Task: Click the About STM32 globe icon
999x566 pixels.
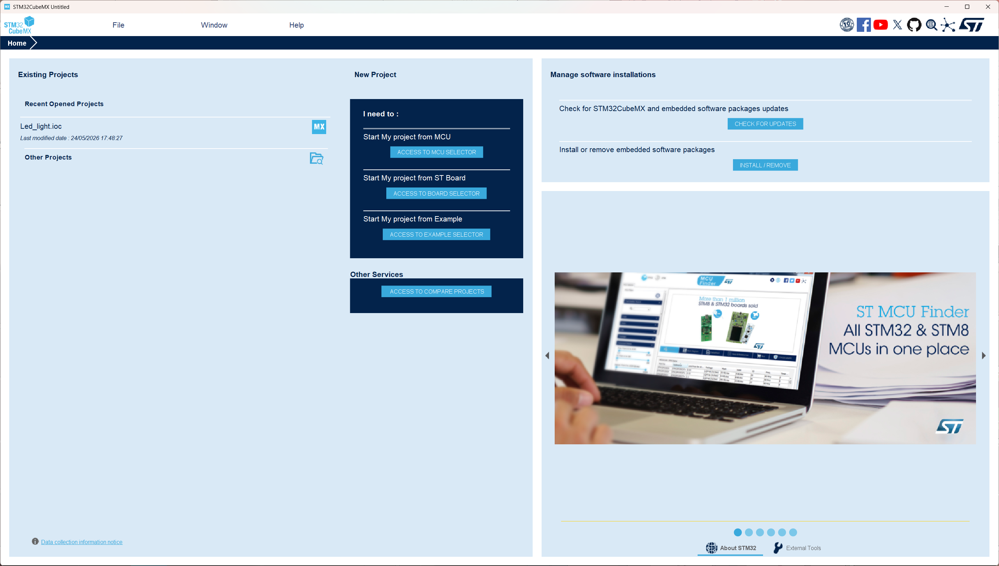Action: 711,548
